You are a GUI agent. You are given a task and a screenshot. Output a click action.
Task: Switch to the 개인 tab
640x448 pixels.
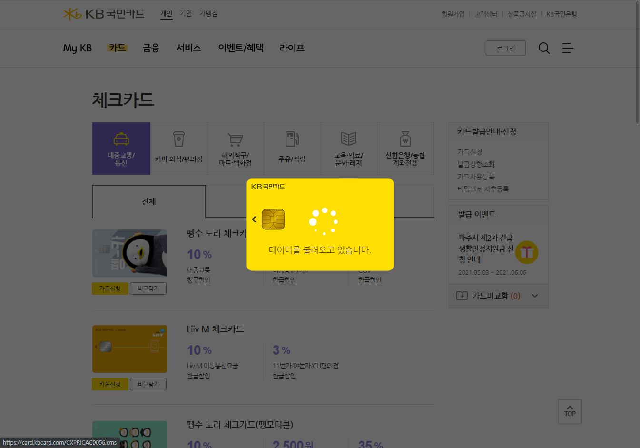[166, 14]
